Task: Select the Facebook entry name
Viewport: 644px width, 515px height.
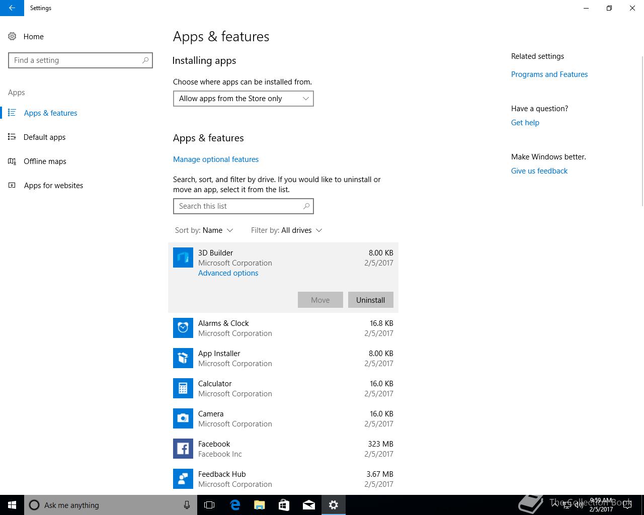Action: (214, 444)
